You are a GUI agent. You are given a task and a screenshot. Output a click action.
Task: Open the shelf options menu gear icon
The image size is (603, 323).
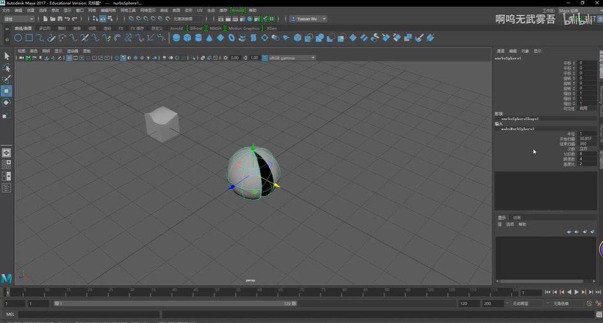[6, 39]
